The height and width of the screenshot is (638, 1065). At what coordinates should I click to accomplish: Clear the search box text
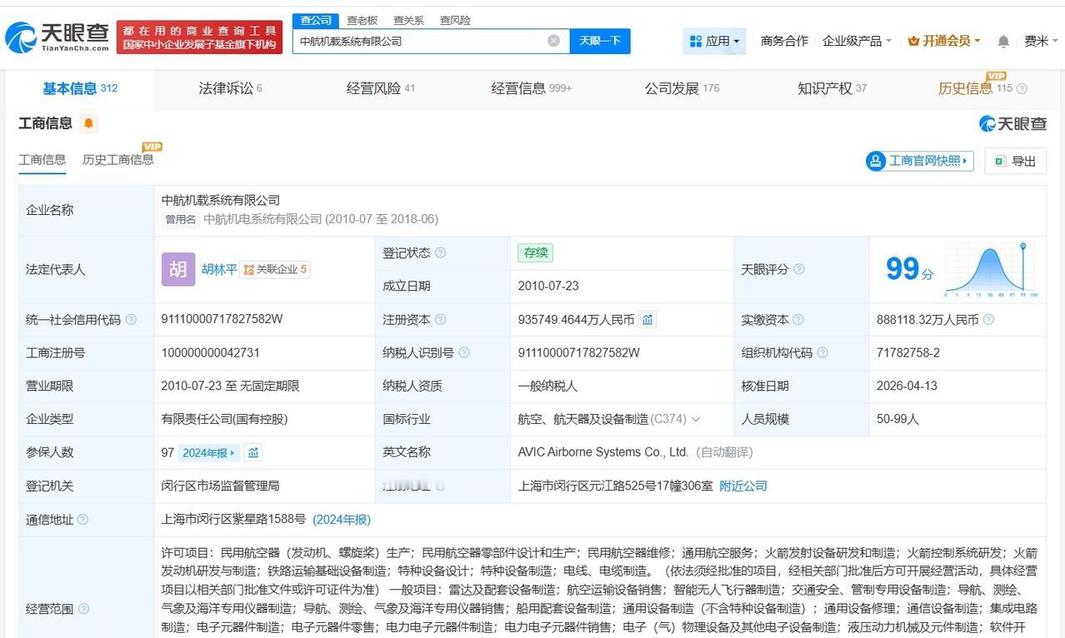[553, 41]
